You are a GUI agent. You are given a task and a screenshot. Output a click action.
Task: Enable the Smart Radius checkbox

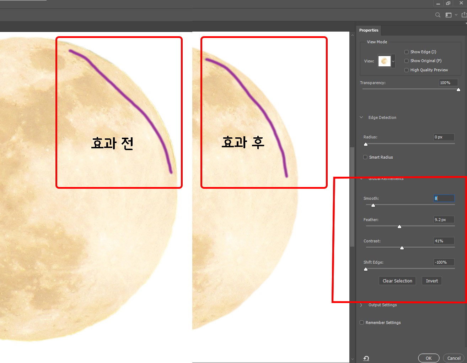click(365, 157)
